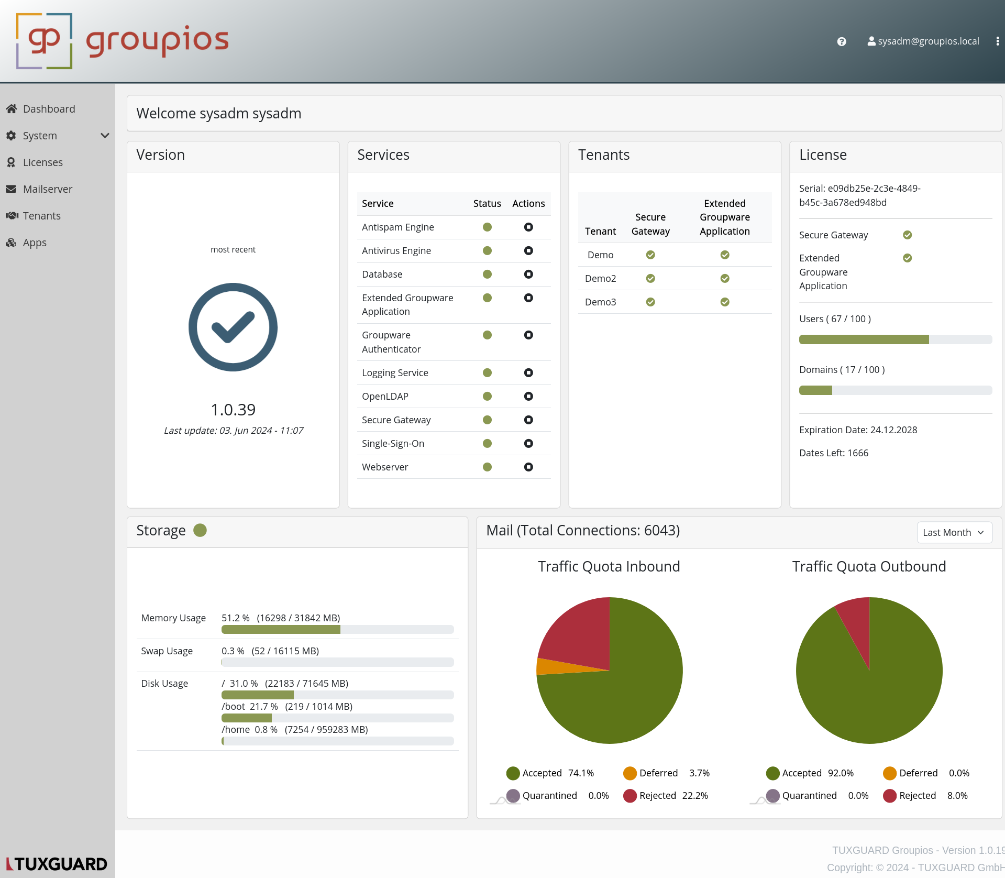The image size is (1005, 878).
Task: Open the Licenses page link
Action: coord(43,162)
